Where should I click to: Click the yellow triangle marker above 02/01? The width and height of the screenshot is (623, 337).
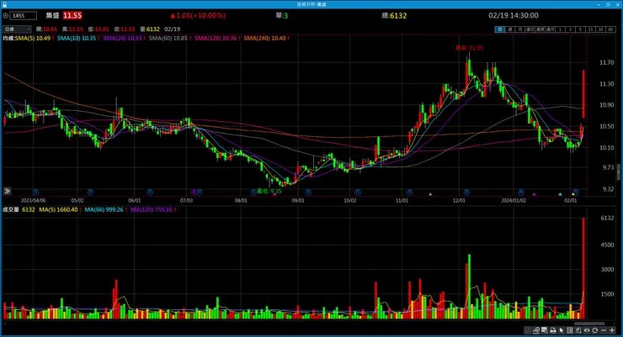573,194
